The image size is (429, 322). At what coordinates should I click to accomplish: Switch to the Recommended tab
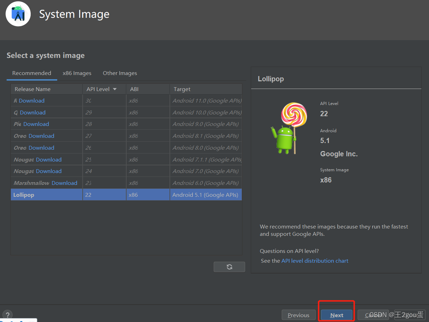point(32,73)
